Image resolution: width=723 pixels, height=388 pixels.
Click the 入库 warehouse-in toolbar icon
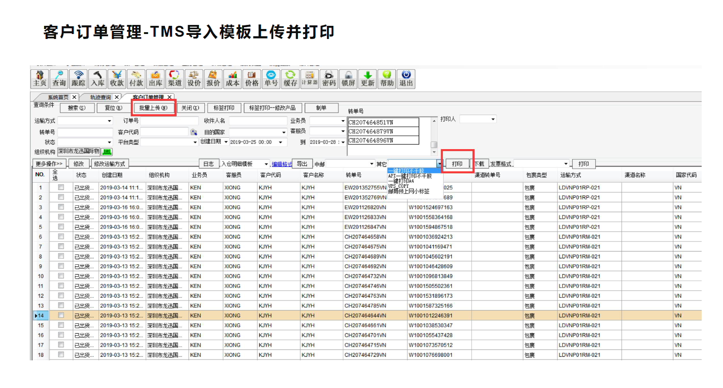coord(98,79)
